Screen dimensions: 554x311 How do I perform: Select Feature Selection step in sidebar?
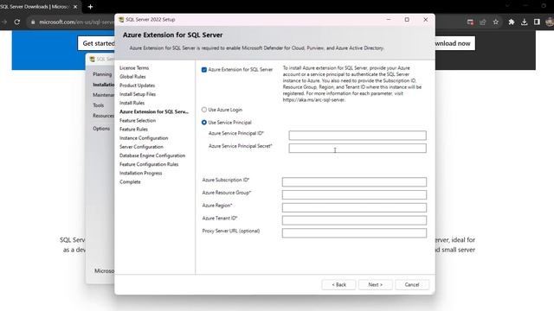[x=138, y=121]
